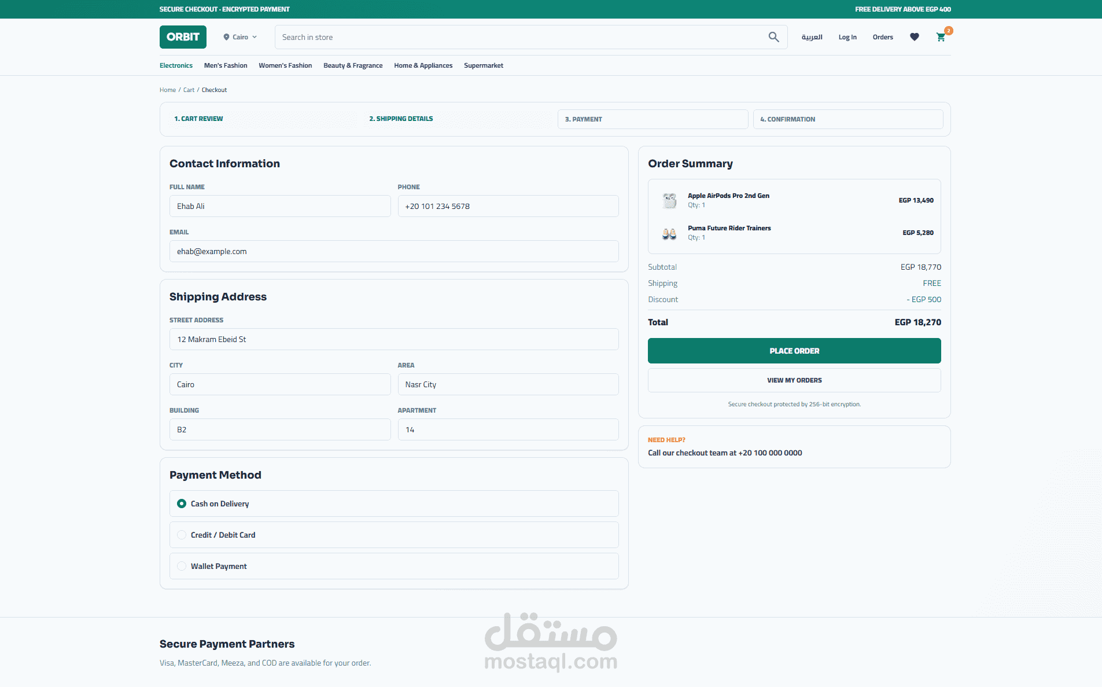Click the Apartment field containing 14

[x=508, y=429]
